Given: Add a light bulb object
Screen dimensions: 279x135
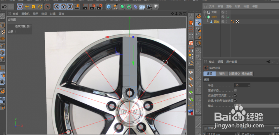Looking at the screenshot, I should pos(156,7).
